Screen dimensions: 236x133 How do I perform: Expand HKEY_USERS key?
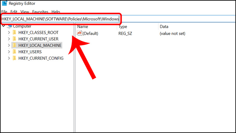9,52
